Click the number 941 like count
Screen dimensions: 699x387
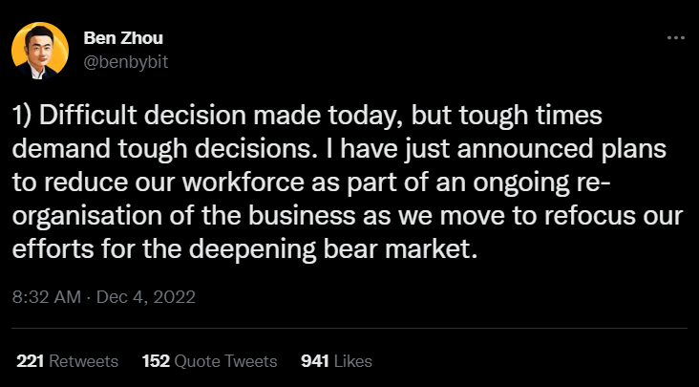pos(314,361)
